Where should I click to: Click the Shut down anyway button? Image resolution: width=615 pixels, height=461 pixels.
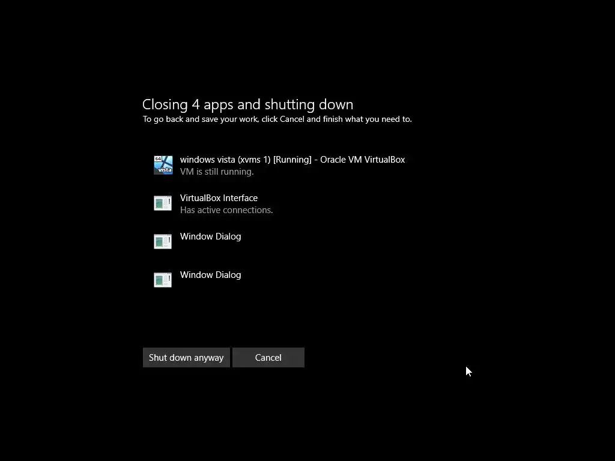[186, 358]
